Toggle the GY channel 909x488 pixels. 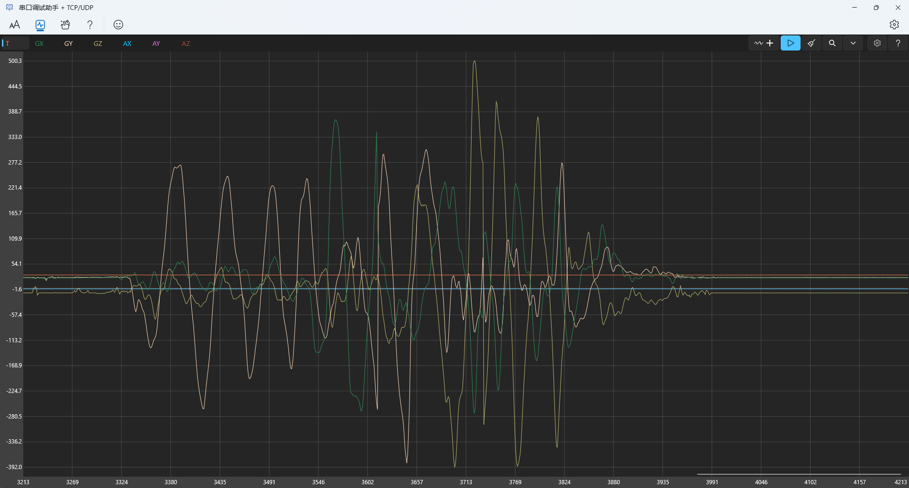tap(69, 44)
